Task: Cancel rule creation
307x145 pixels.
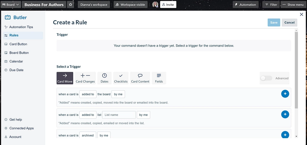Action: pyautogui.click(x=289, y=22)
